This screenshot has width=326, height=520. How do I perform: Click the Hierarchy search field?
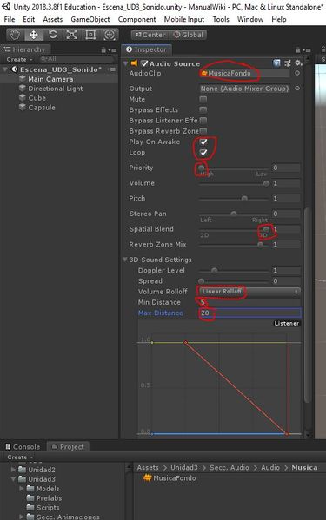point(77,59)
